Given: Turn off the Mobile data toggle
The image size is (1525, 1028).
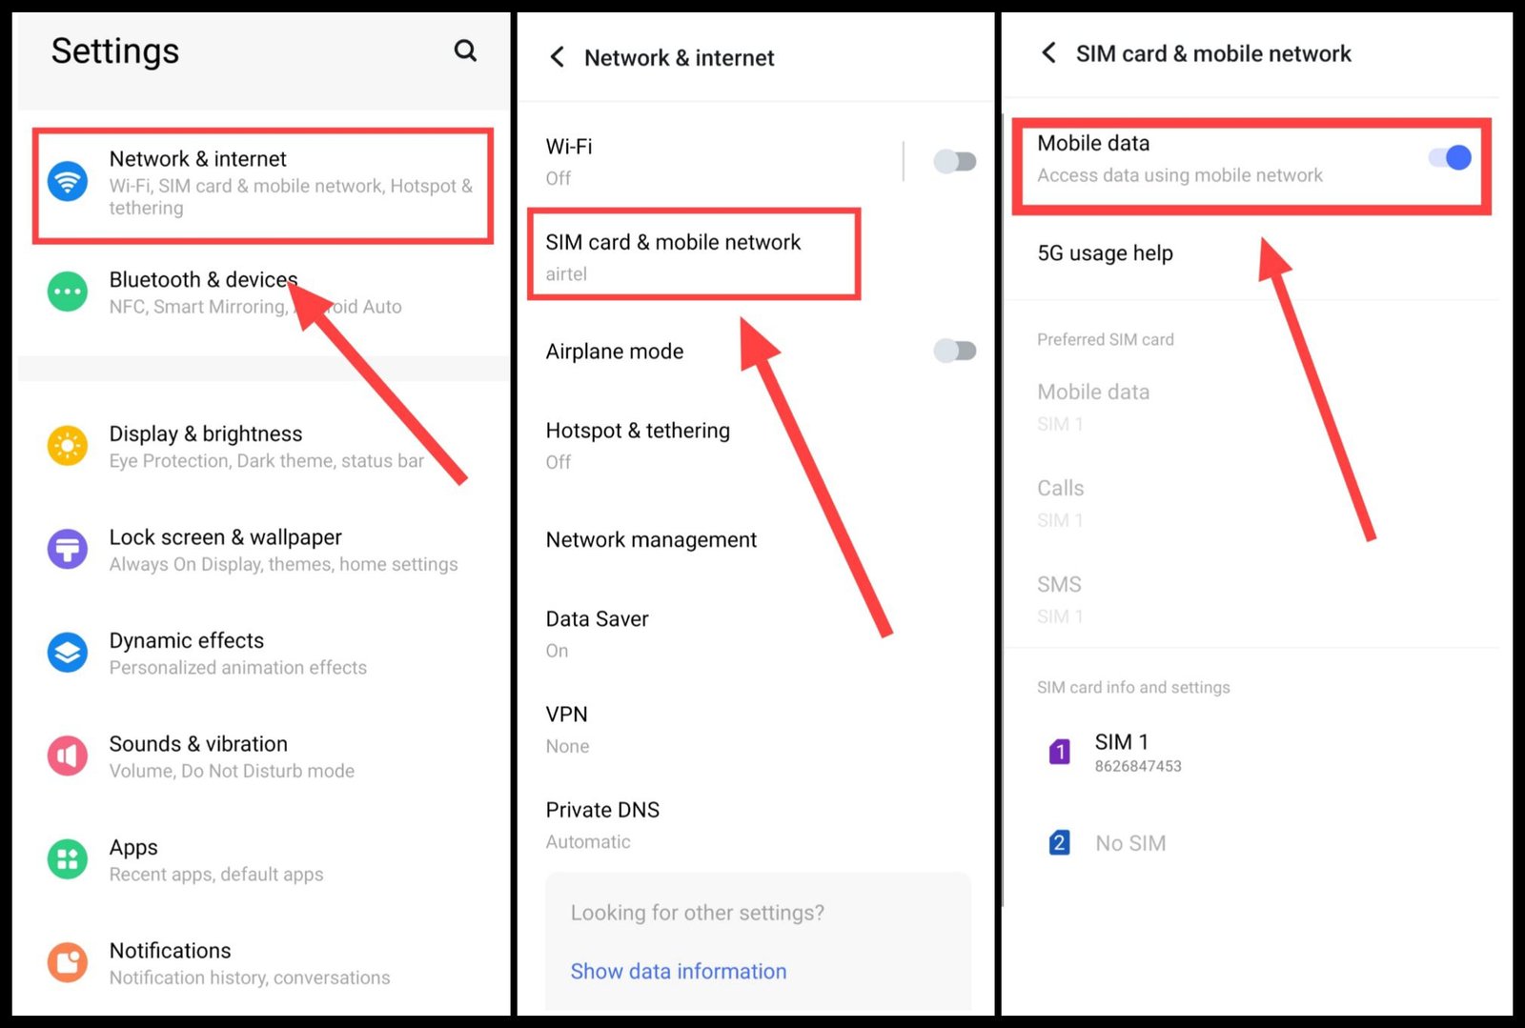Looking at the screenshot, I should click(x=1450, y=157).
